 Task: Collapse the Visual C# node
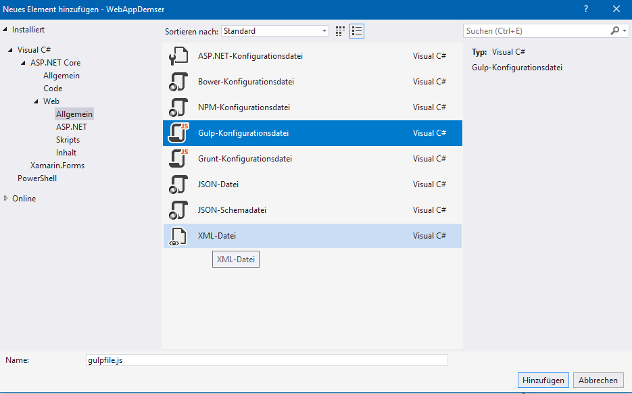point(11,50)
